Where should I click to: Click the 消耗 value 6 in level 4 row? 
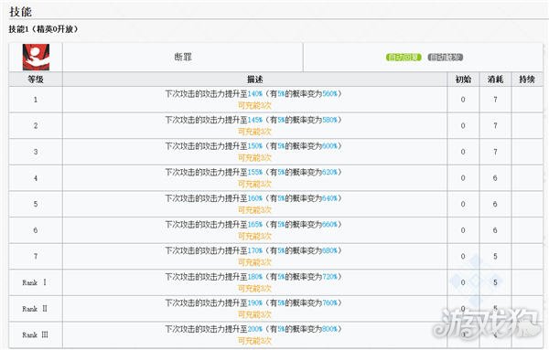pyautogui.click(x=495, y=178)
